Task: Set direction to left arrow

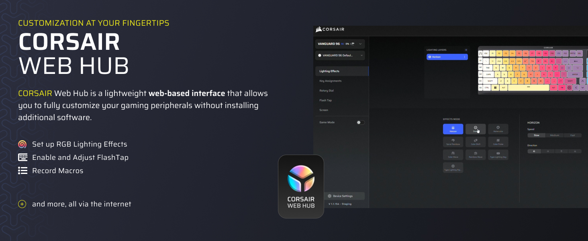Action: (x=534, y=151)
